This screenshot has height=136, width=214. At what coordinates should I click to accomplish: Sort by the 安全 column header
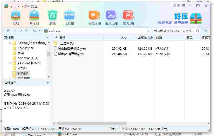193,37
